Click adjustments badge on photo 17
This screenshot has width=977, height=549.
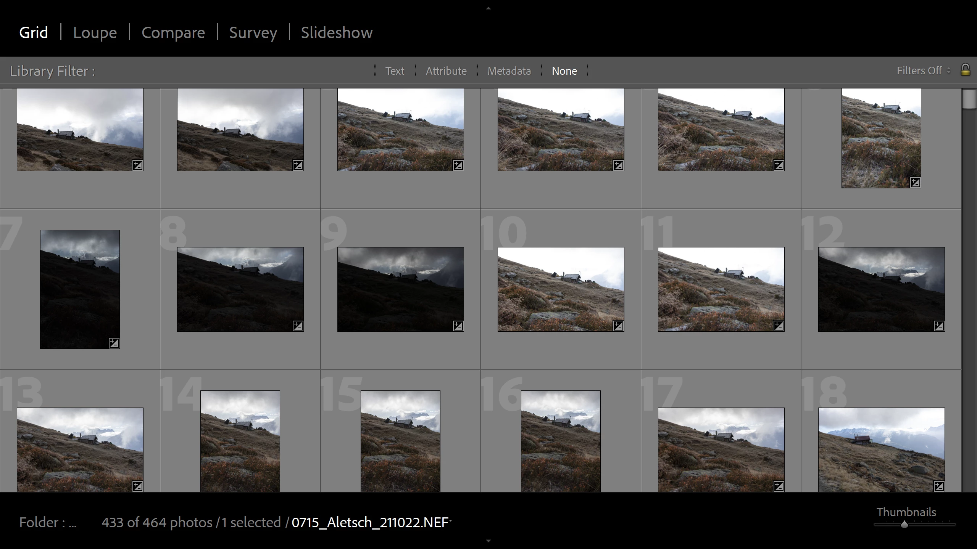click(779, 486)
